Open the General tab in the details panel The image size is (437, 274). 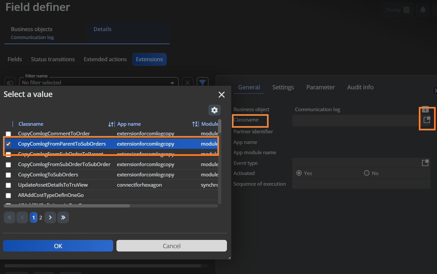point(249,87)
